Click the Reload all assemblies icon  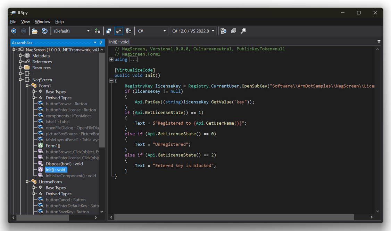coord(44,31)
